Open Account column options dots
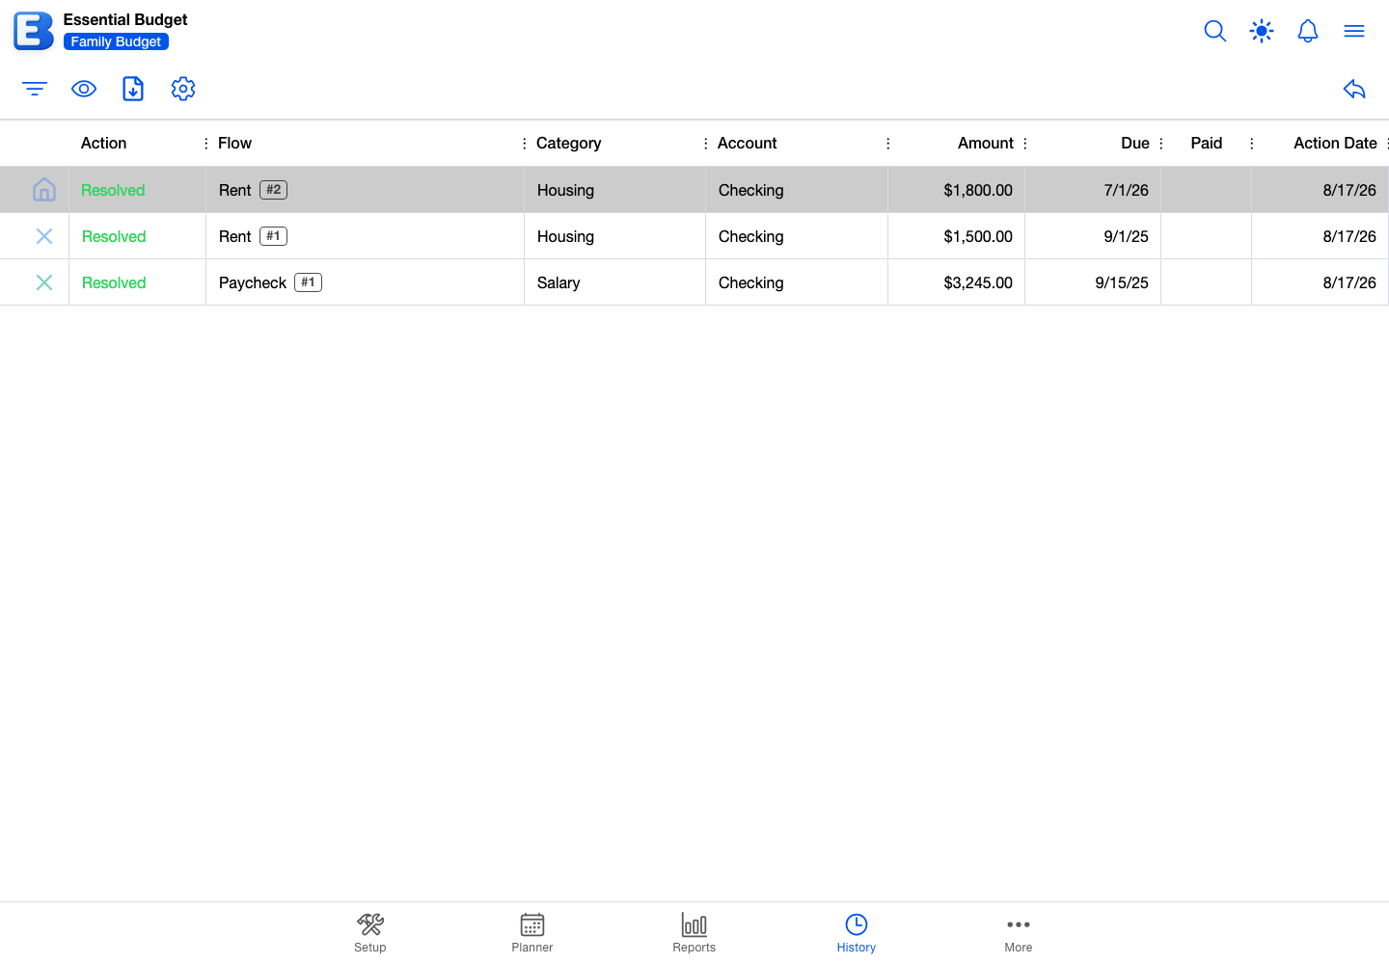Image resolution: width=1389 pixels, height=964 pixels. click(887, 143)
